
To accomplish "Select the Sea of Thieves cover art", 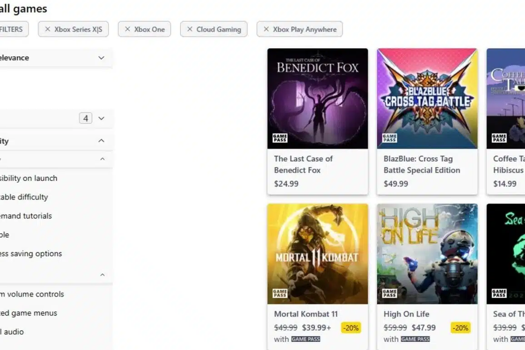I will 506,254.
